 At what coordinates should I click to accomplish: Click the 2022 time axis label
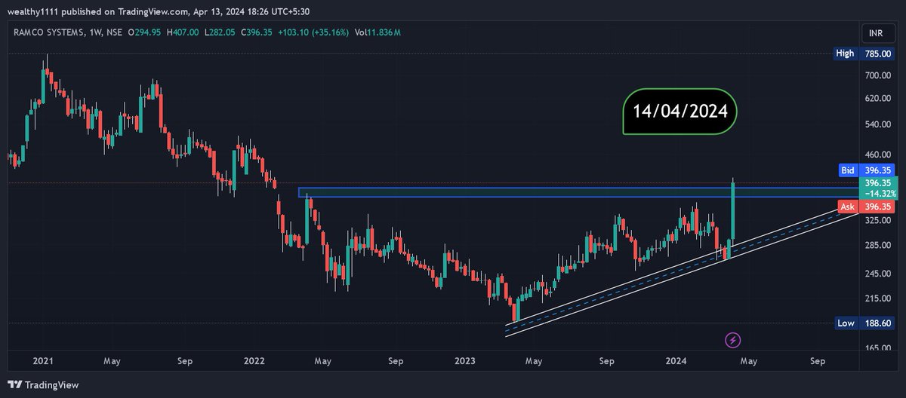pyautogui.click(x=254, y=362)
